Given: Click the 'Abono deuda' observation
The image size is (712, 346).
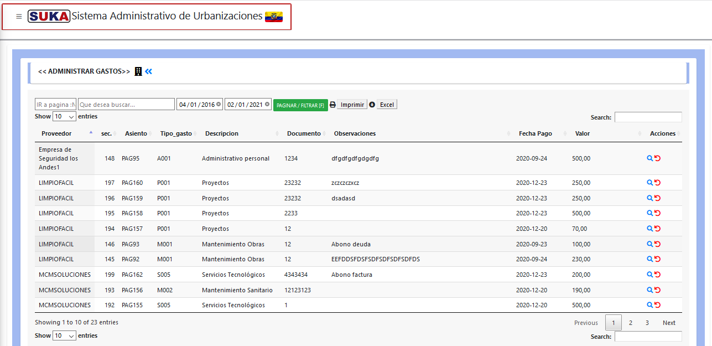Looking at the screenshot, I should pyautogui.click(x=351, y=244).
